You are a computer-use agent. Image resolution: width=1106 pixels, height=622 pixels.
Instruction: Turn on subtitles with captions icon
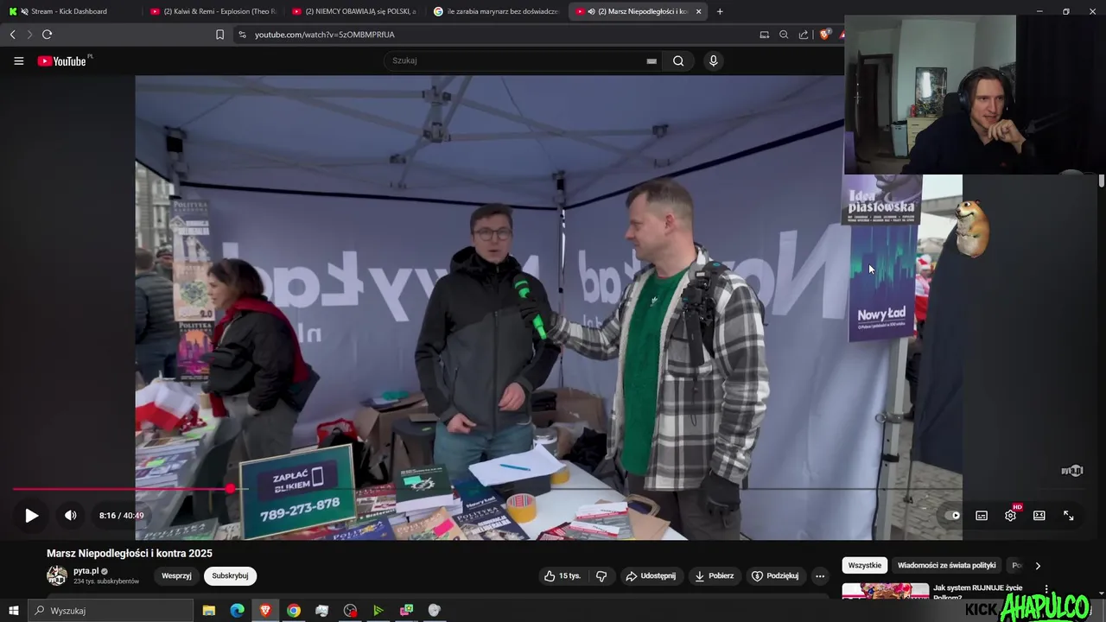point(982,516)
